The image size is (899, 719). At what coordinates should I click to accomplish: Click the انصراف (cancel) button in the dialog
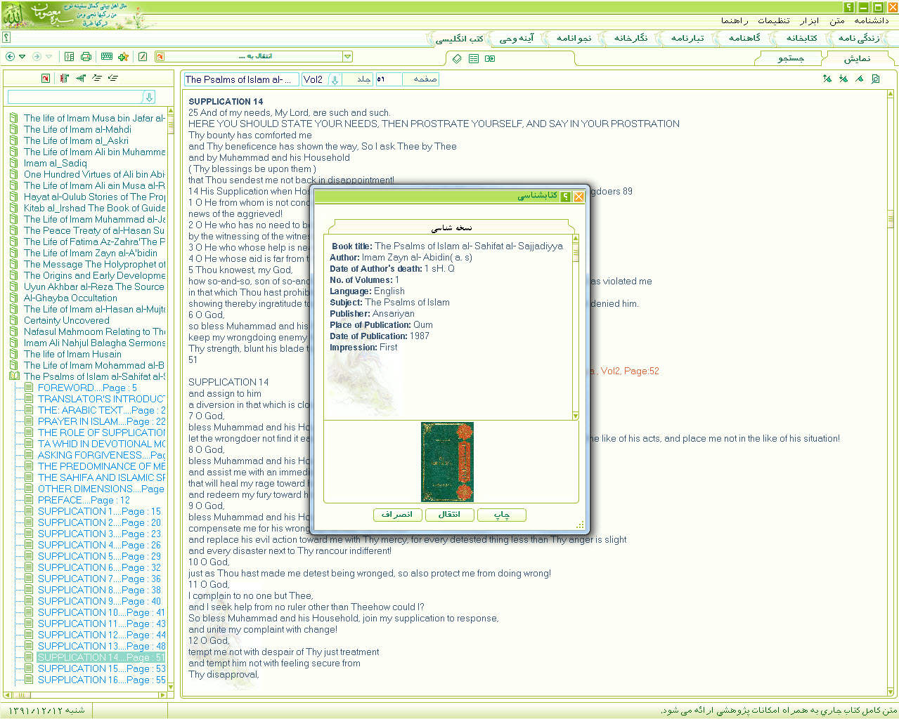click(397, 515)
